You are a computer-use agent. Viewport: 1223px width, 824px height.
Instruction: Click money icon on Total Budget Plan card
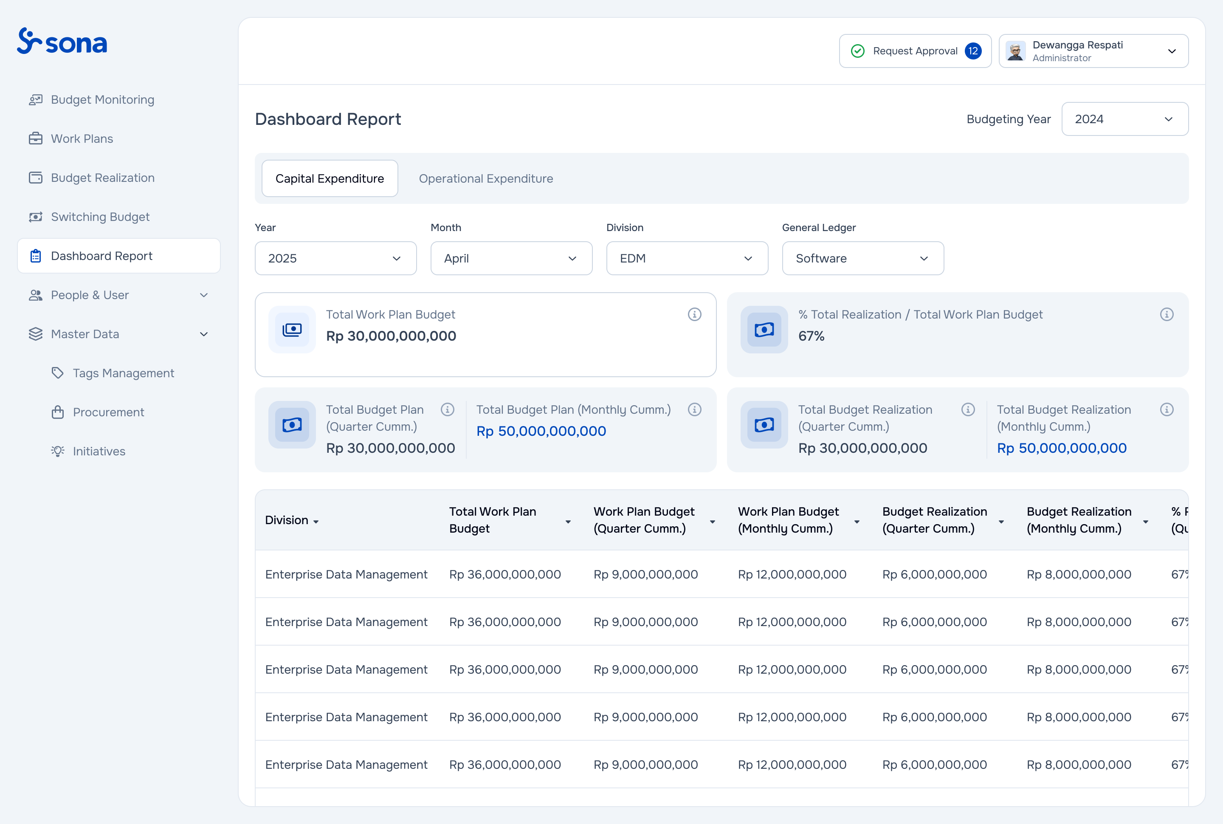pos(292,425)
